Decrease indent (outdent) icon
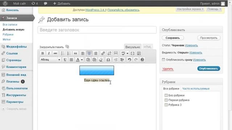Image resolution: width=232 pixels, height=130 pixels. 116,60
